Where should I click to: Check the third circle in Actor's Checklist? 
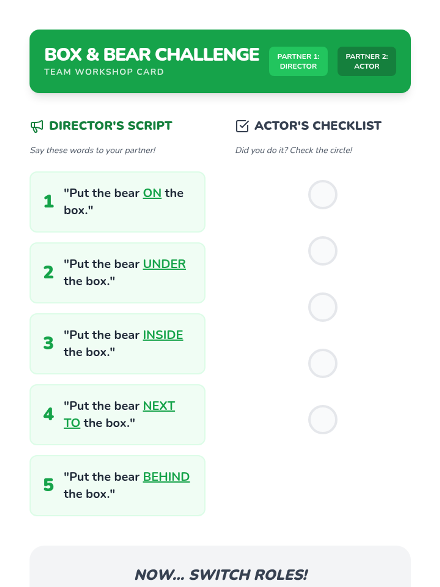323,307
